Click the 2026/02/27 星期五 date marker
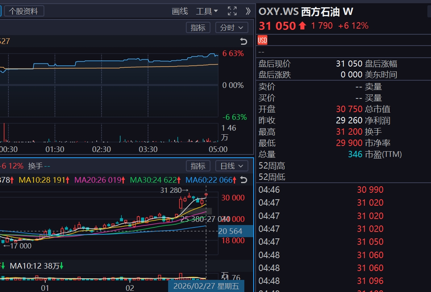Viewport: 431px width, 292px height. (206, 286)
